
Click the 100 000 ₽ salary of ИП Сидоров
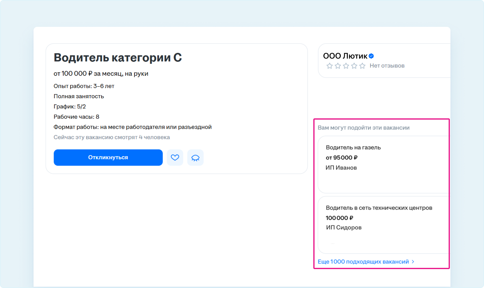click(x=339, y=218)
